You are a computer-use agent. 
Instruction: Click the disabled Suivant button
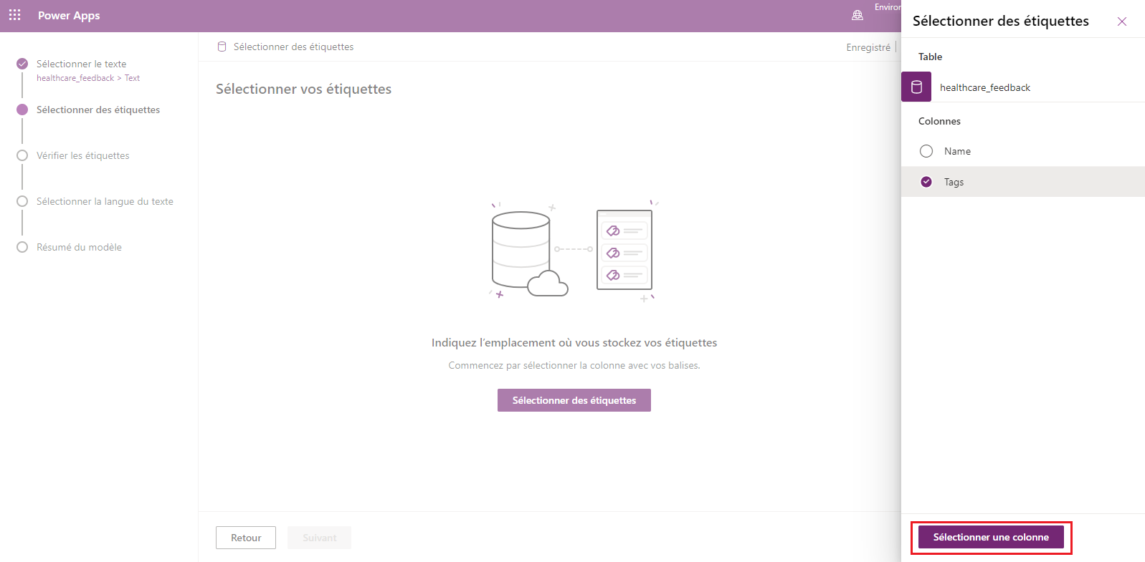[319, 538]
